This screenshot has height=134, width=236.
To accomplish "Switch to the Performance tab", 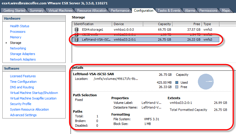I will [x=120, y=11].
